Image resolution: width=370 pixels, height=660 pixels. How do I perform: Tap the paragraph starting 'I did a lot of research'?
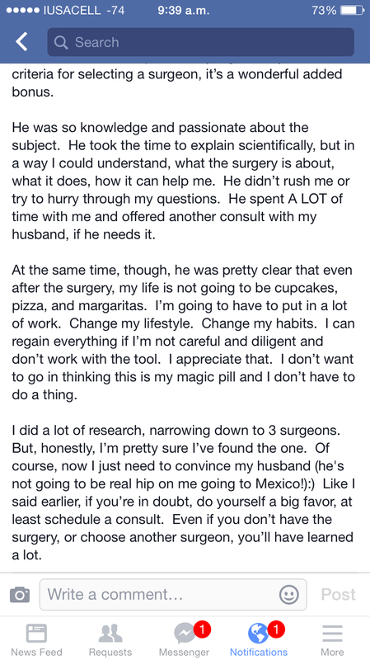click(183, 493)
